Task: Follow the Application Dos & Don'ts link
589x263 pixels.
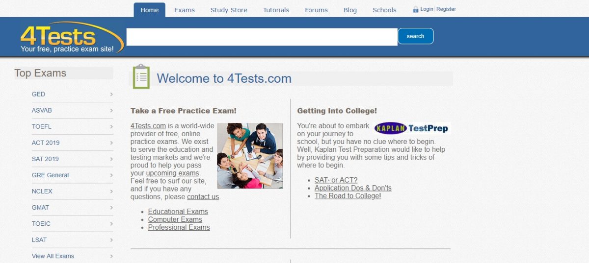Action: pyautogui.click(x=353, y=188)
